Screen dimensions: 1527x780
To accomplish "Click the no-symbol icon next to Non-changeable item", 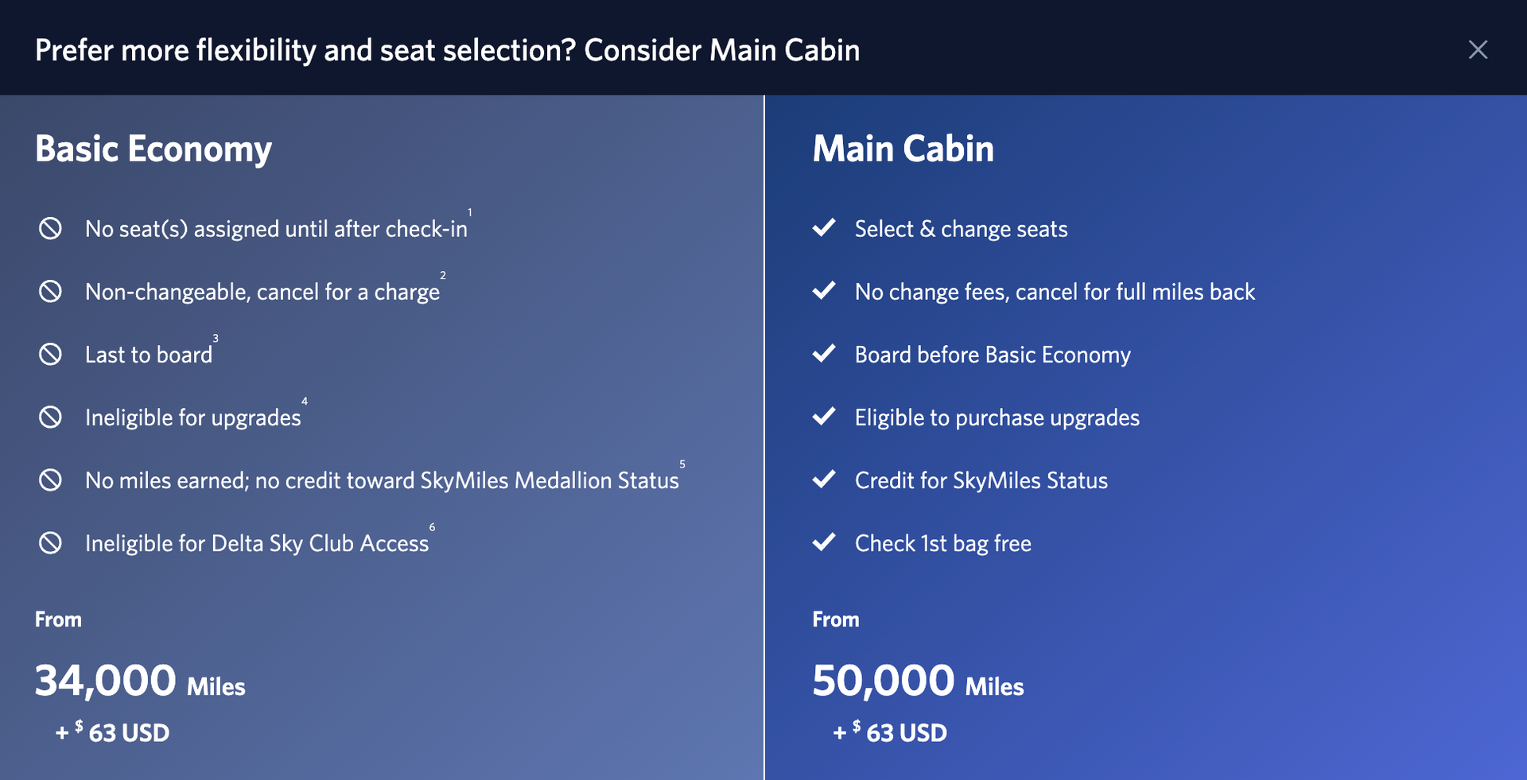I will 52,291.
